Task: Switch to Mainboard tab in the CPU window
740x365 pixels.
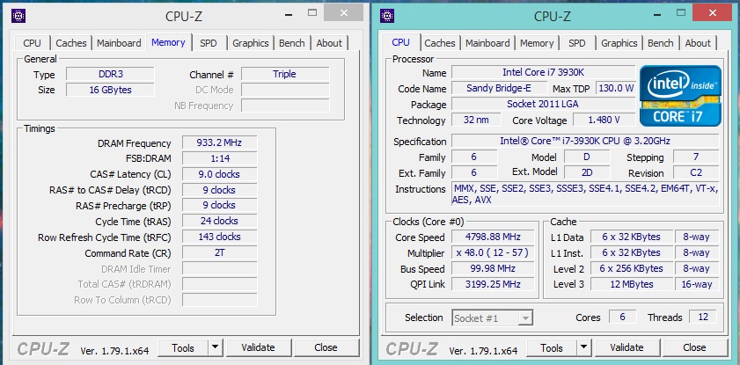Action: (487, 43)
